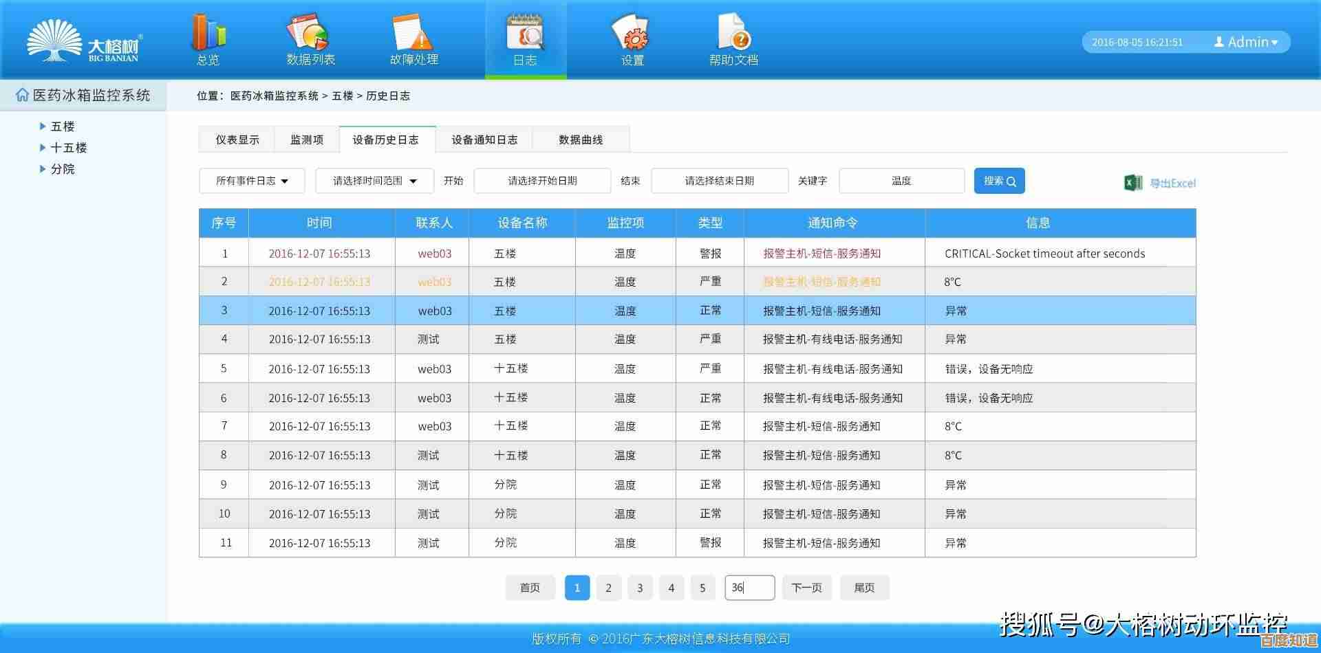The image size is (1321, 653).
Task: Open the 所有事件日志 dropdown
Action: [252, 181]
